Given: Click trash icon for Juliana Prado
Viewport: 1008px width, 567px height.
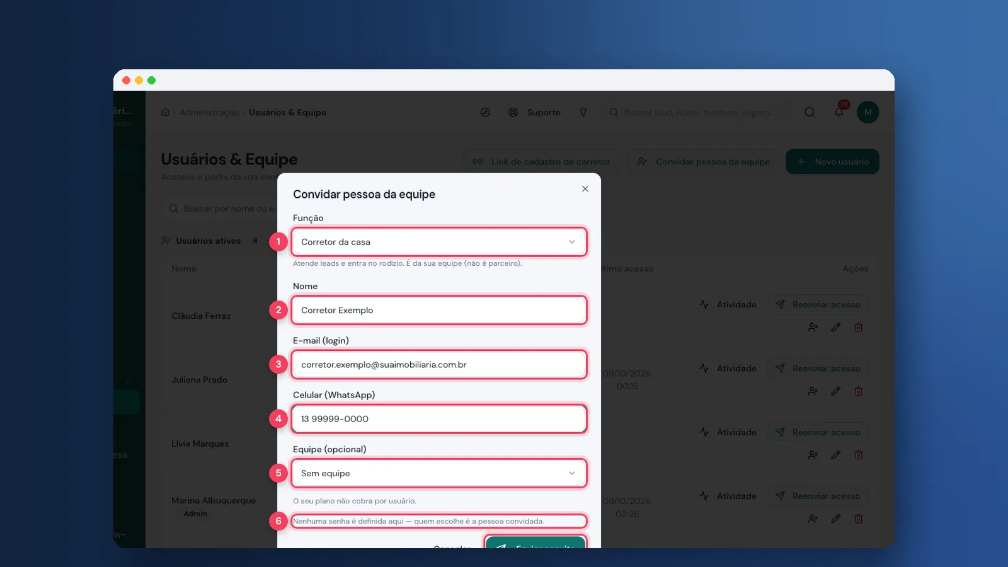Looking at the screenshot, I should 858,391.
